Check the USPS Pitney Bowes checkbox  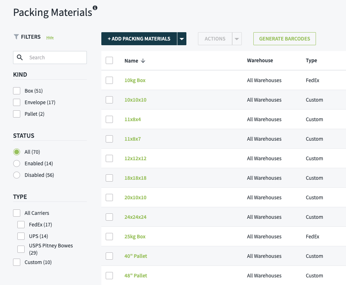coord(21,249)
